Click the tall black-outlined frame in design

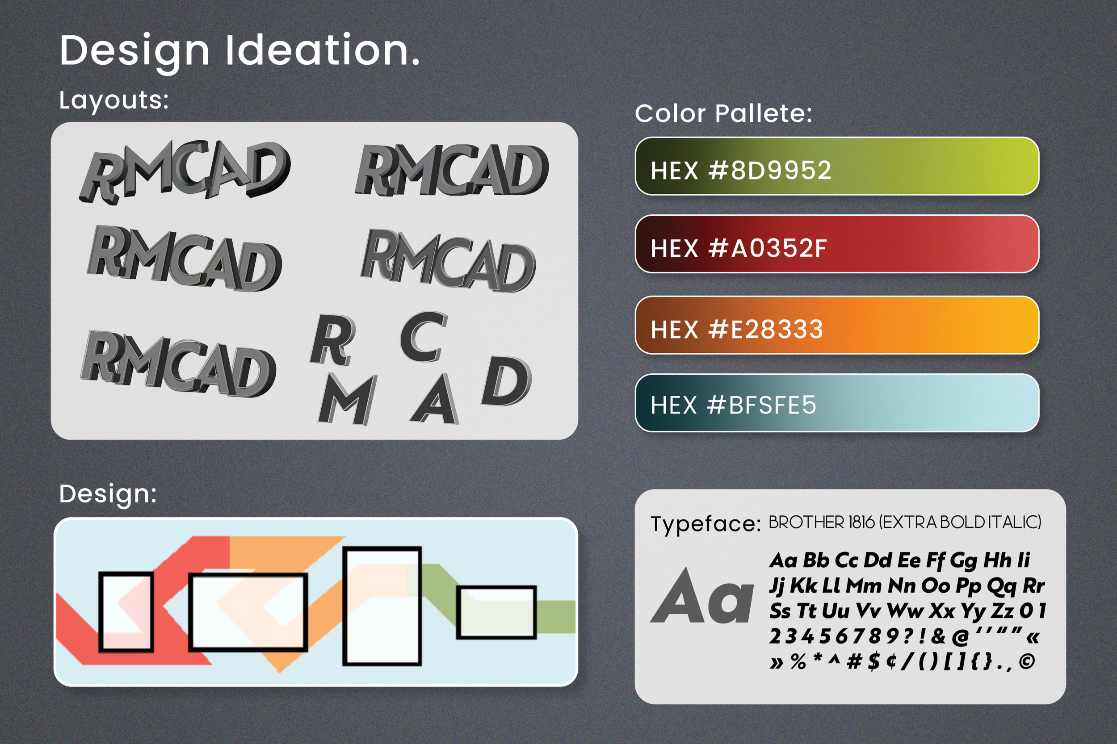tap(382, 606)
